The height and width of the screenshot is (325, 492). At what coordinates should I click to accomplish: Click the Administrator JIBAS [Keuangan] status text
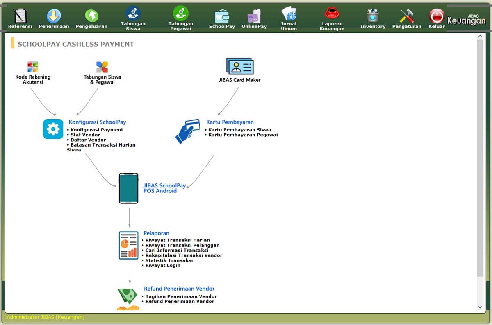tap(46, 317)
